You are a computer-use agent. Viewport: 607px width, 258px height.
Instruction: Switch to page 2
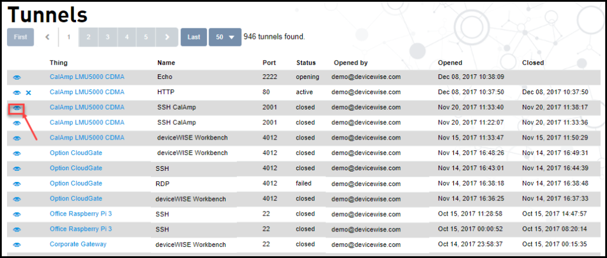click(x=88, y=37)
